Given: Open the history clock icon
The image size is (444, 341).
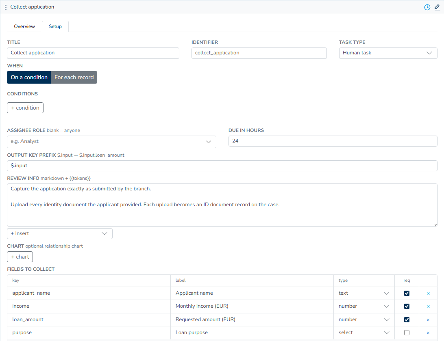Looking at the screenshot, I should 427,7.
